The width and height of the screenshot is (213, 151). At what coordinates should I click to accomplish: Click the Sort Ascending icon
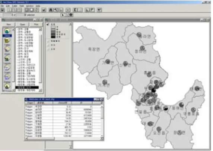click(x=87, y=10)
